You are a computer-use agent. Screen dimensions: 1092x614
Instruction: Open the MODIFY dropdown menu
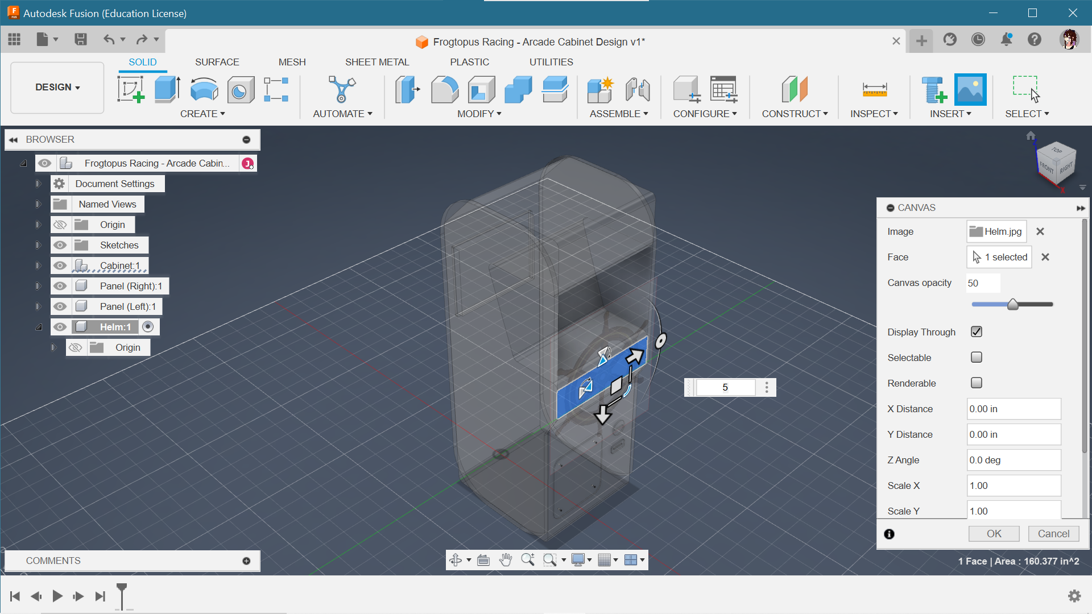[479, 114]
